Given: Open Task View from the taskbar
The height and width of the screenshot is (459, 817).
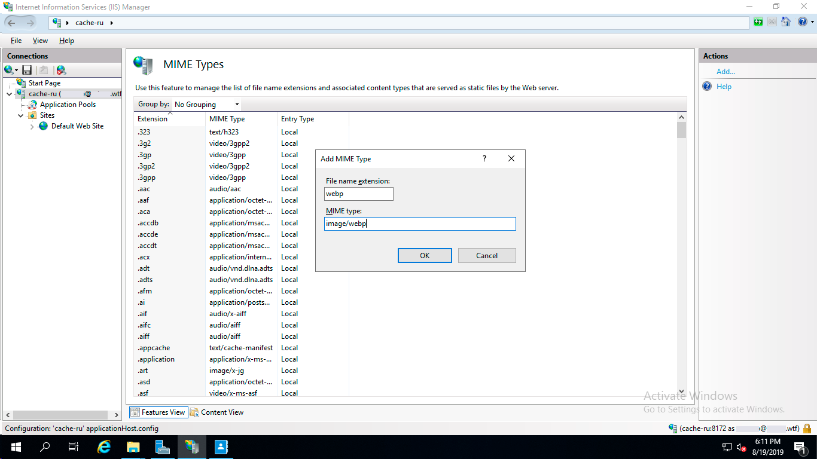Looking at the screenshot, I should [74, 447].
